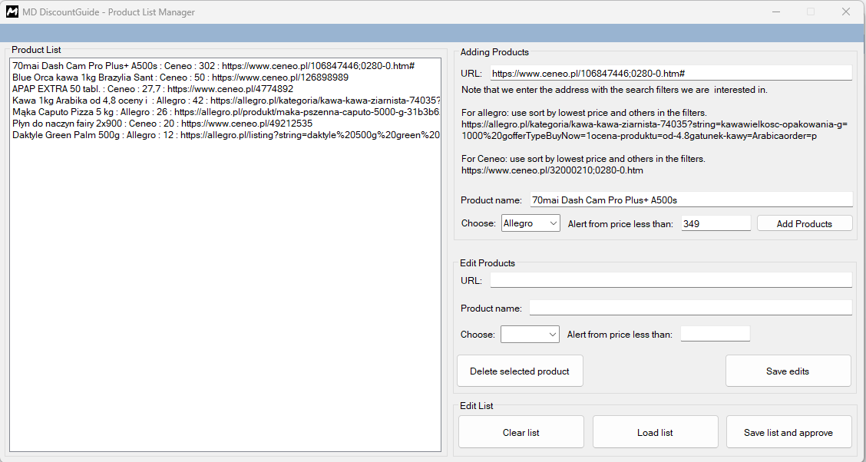Select the Daktyle Green Palm 500g row
866x462 pixels.
coord(226,135)
